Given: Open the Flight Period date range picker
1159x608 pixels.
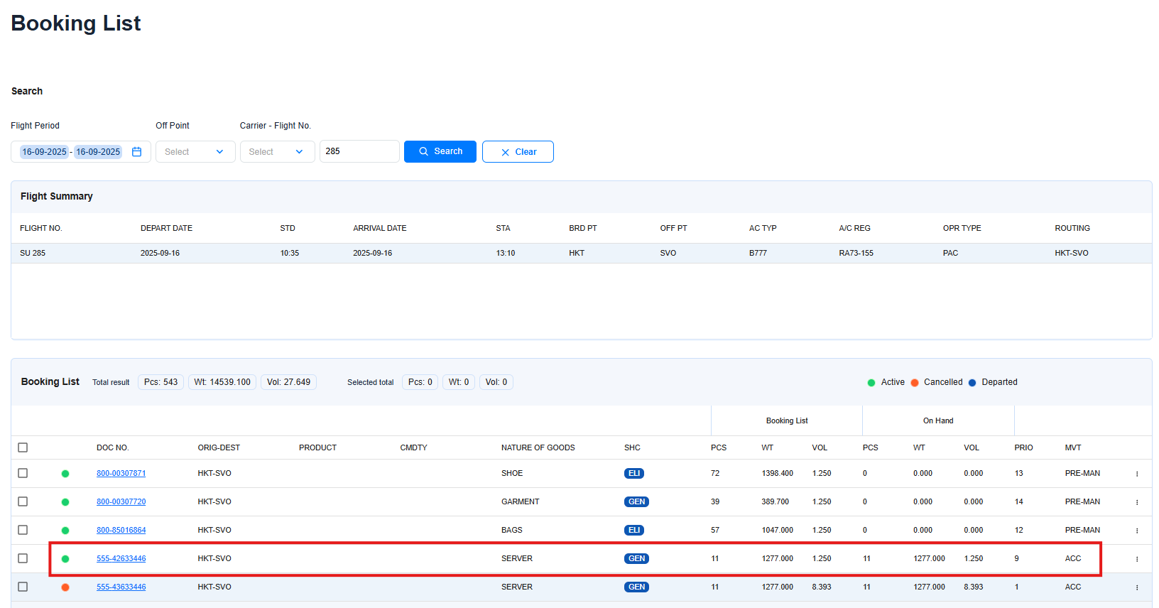Looking at the screenshot, I should pyautogui.click(x=72, y=152).
